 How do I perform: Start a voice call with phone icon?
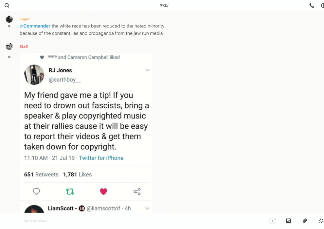pyautogui.click(x=312, y=6)
